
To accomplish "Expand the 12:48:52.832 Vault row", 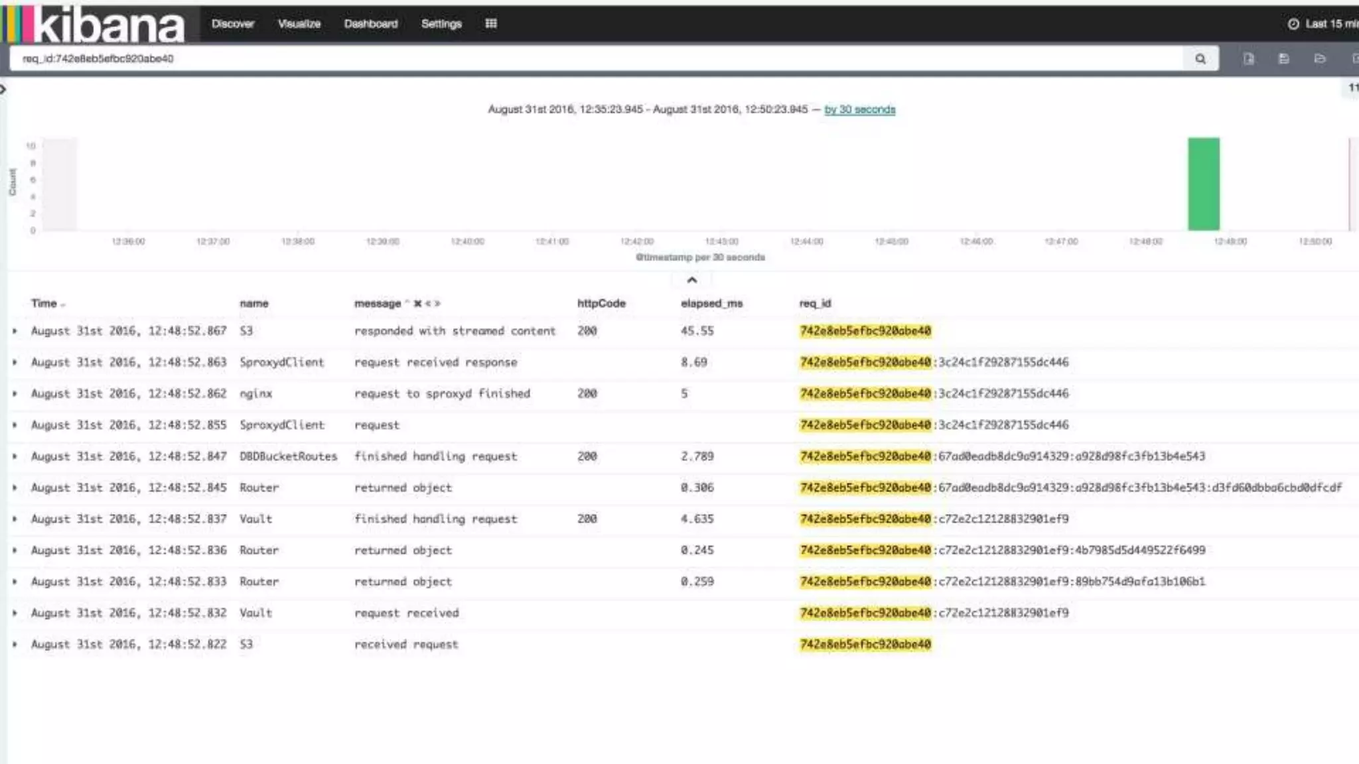I will point(15,613).
